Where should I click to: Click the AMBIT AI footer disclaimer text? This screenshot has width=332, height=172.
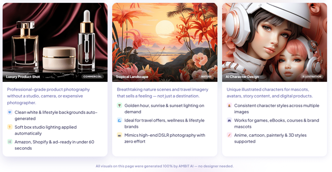(164, 166)
